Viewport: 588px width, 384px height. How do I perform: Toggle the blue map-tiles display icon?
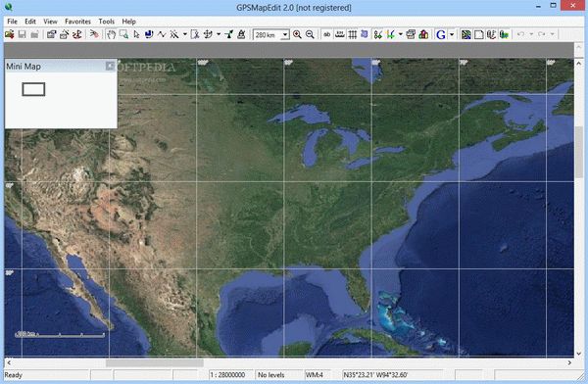[x=365, y=35]
